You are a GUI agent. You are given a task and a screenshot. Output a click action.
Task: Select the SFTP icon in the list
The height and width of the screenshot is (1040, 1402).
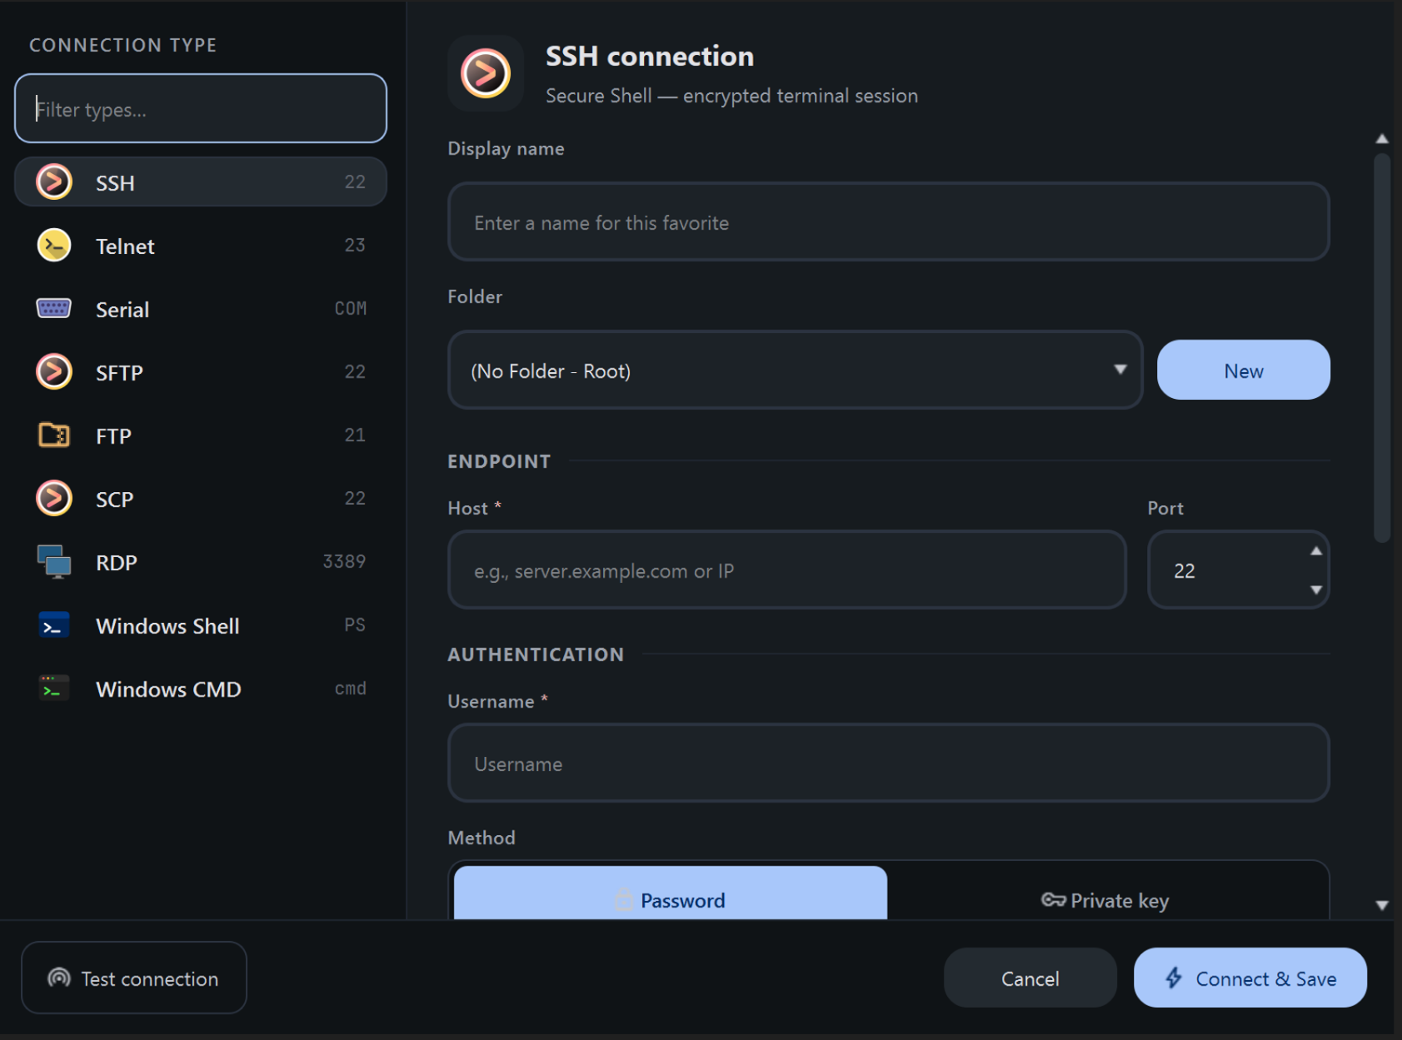click(x=54, y=372)
